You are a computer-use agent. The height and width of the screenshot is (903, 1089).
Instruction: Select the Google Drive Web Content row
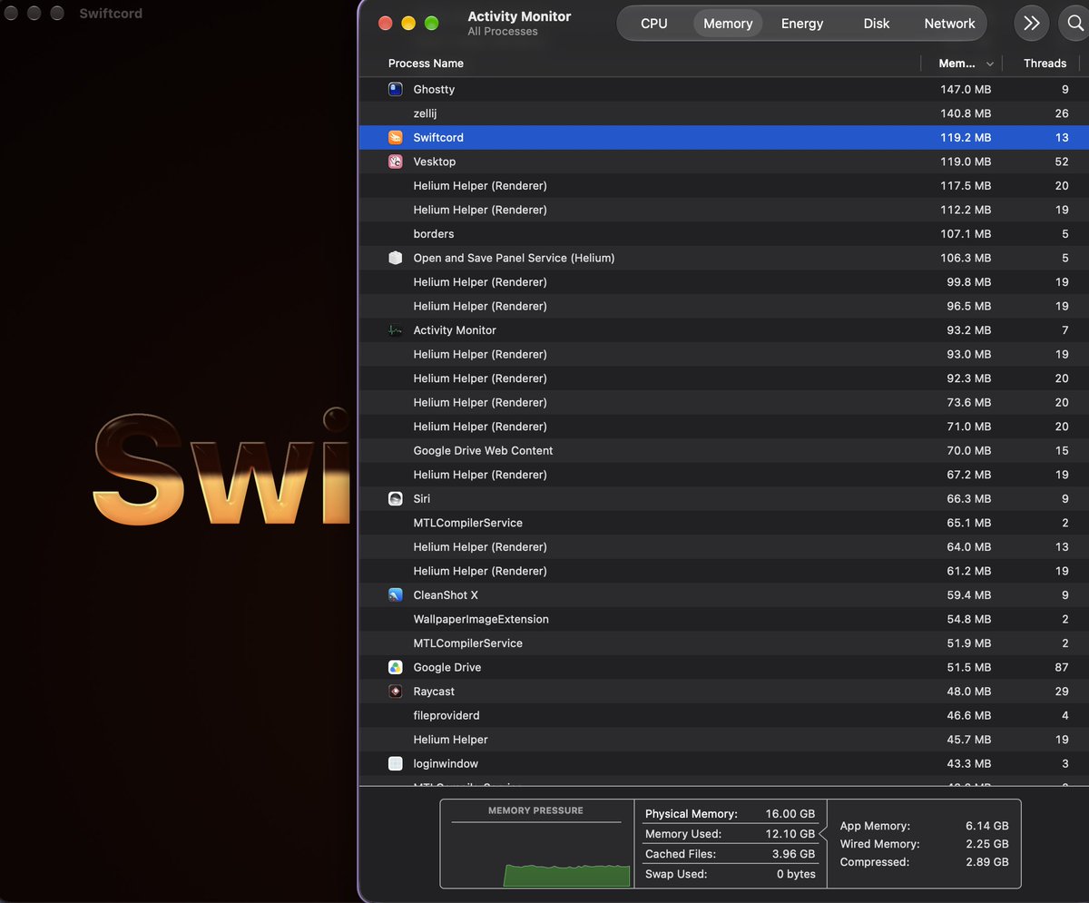[x=723, y=450]
